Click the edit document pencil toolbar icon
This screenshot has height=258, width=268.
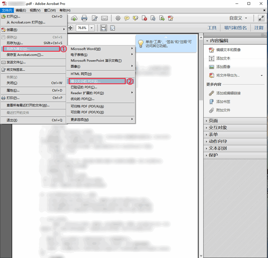[95, 18]
